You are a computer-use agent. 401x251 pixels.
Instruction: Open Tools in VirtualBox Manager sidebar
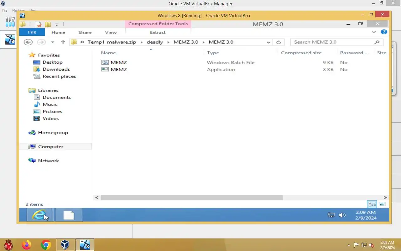pos(10,21)
